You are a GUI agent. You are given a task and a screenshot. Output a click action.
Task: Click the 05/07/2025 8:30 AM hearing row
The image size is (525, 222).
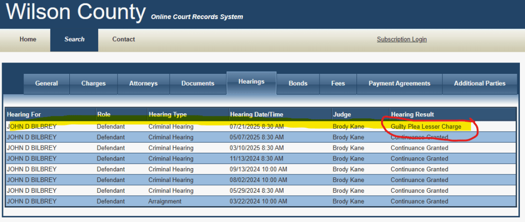click(256, 137)
